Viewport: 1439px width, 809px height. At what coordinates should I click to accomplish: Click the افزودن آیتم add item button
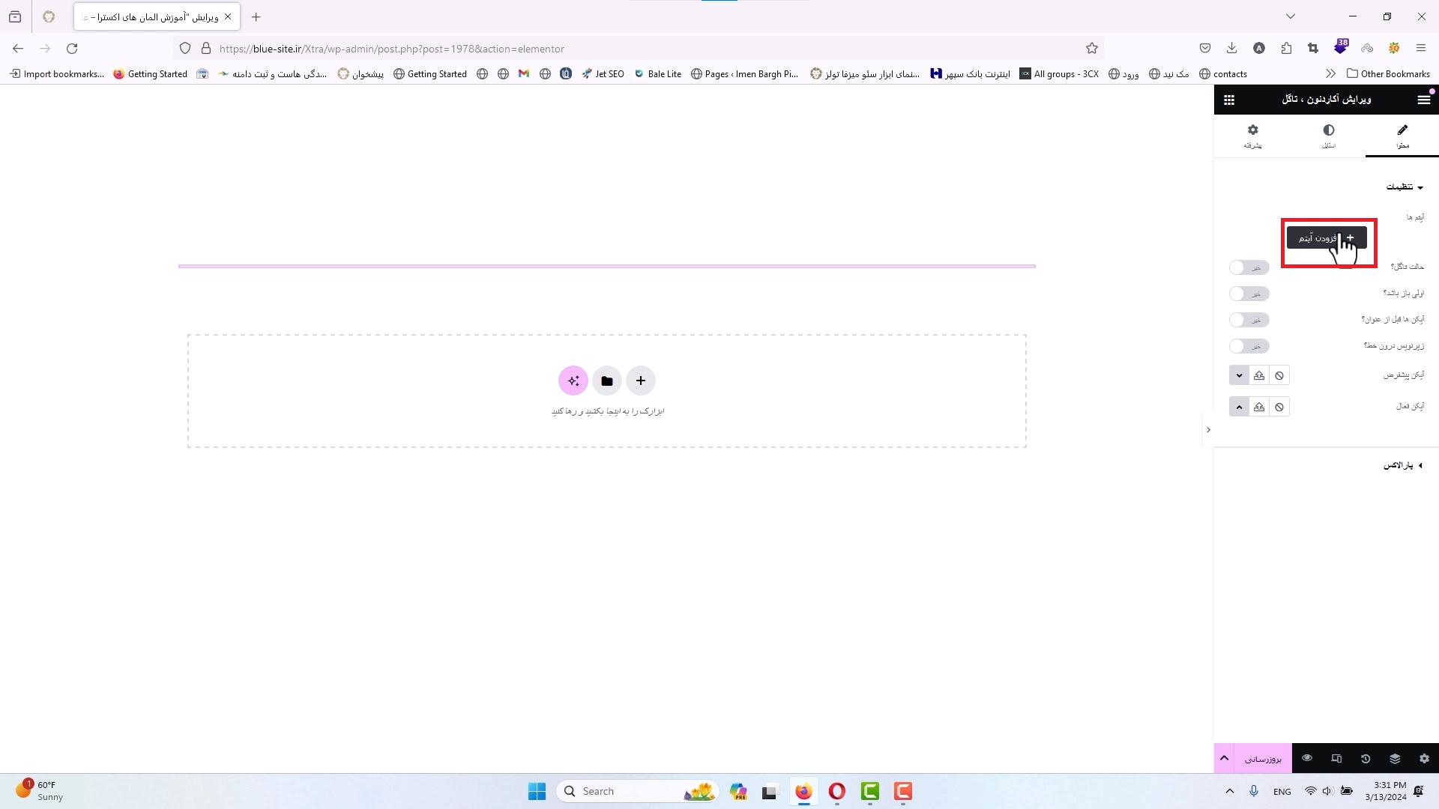(x=1327, y=238)
